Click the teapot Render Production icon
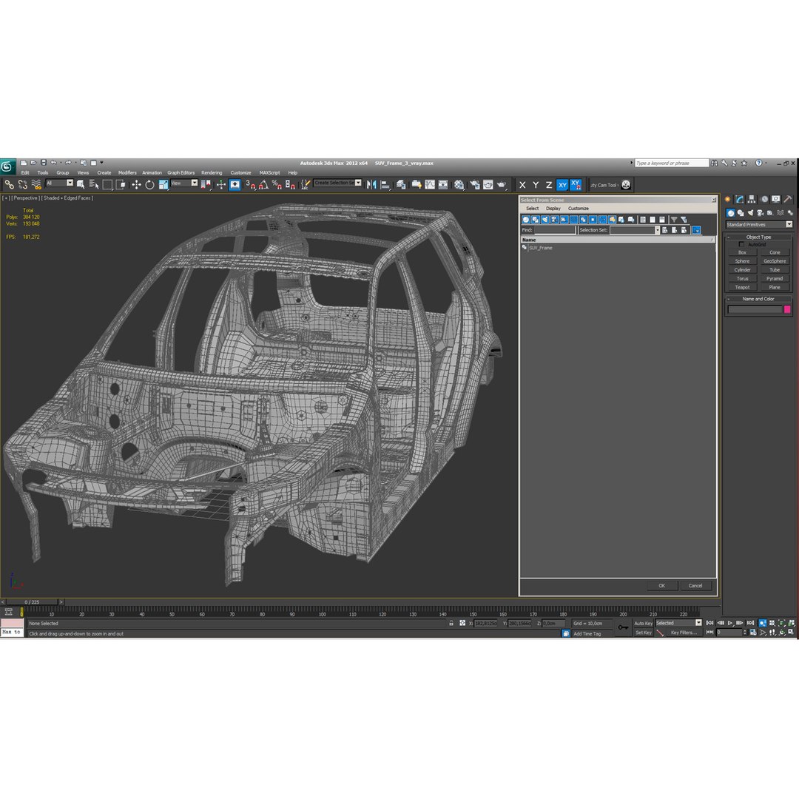The height and width of the screenshot is (799, 799). coord(502,184)
